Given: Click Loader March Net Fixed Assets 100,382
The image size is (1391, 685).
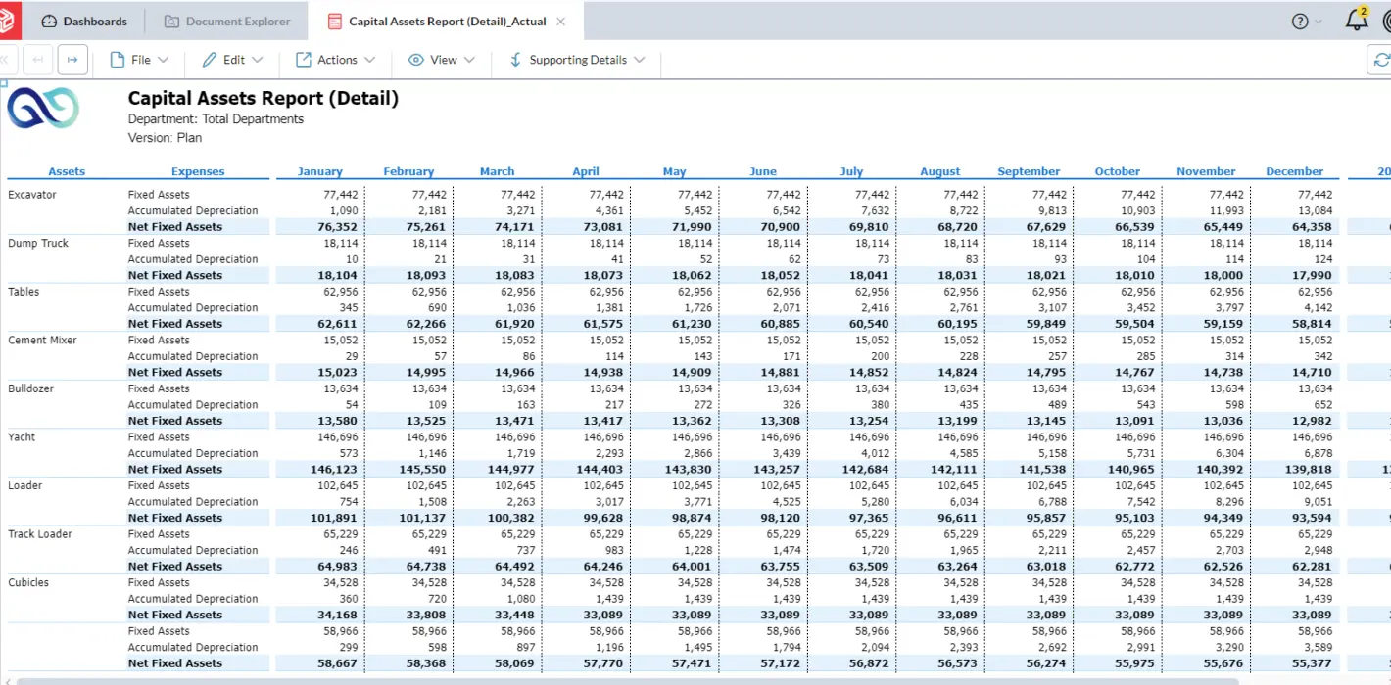Looking at the screenshot, I should tap(511, 518).
